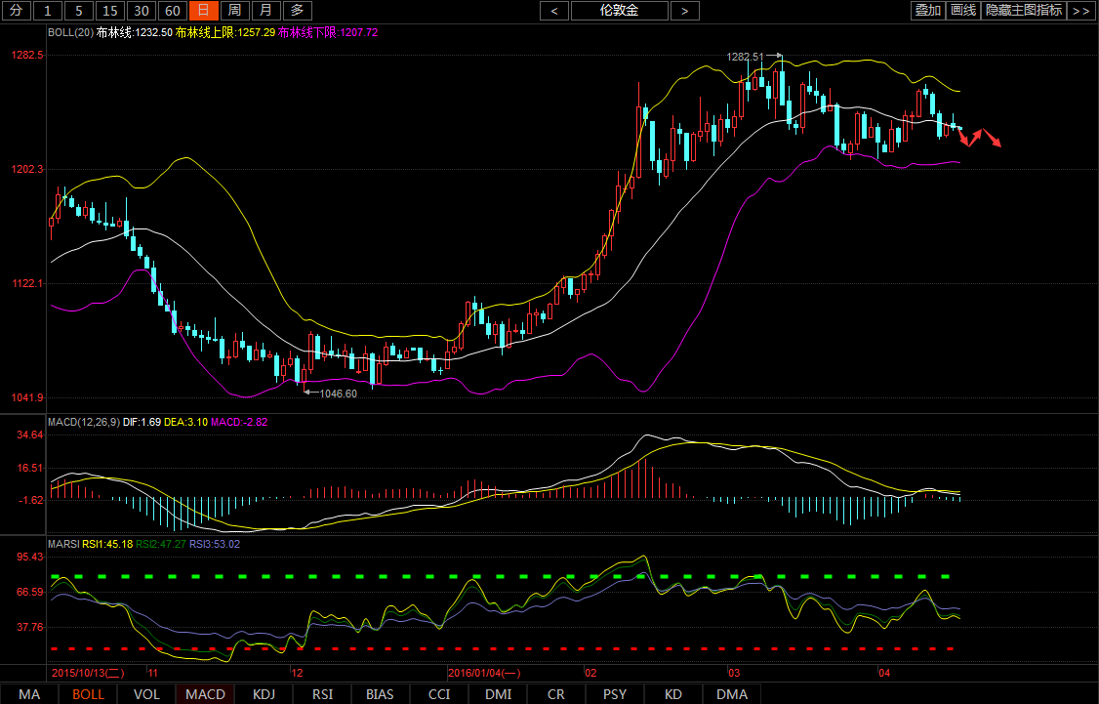
Task: Click 隐藏主图指标 to hide indicators
Action: point(1023,11)
